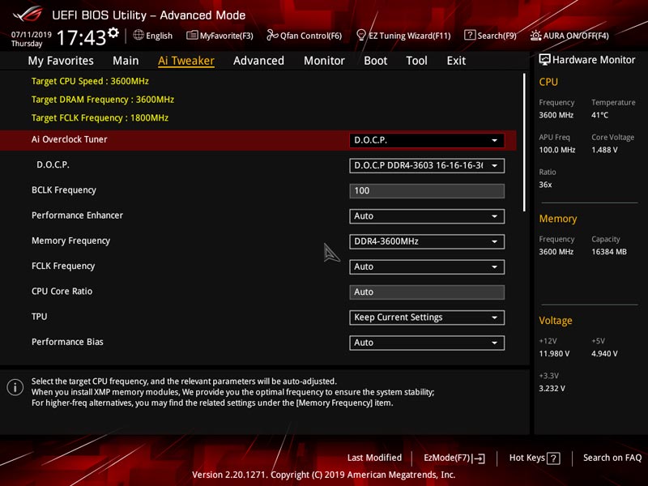Open the Search(F9) question icon
Viewport: 648px width, 486px height.
click(x=470, y=35)
